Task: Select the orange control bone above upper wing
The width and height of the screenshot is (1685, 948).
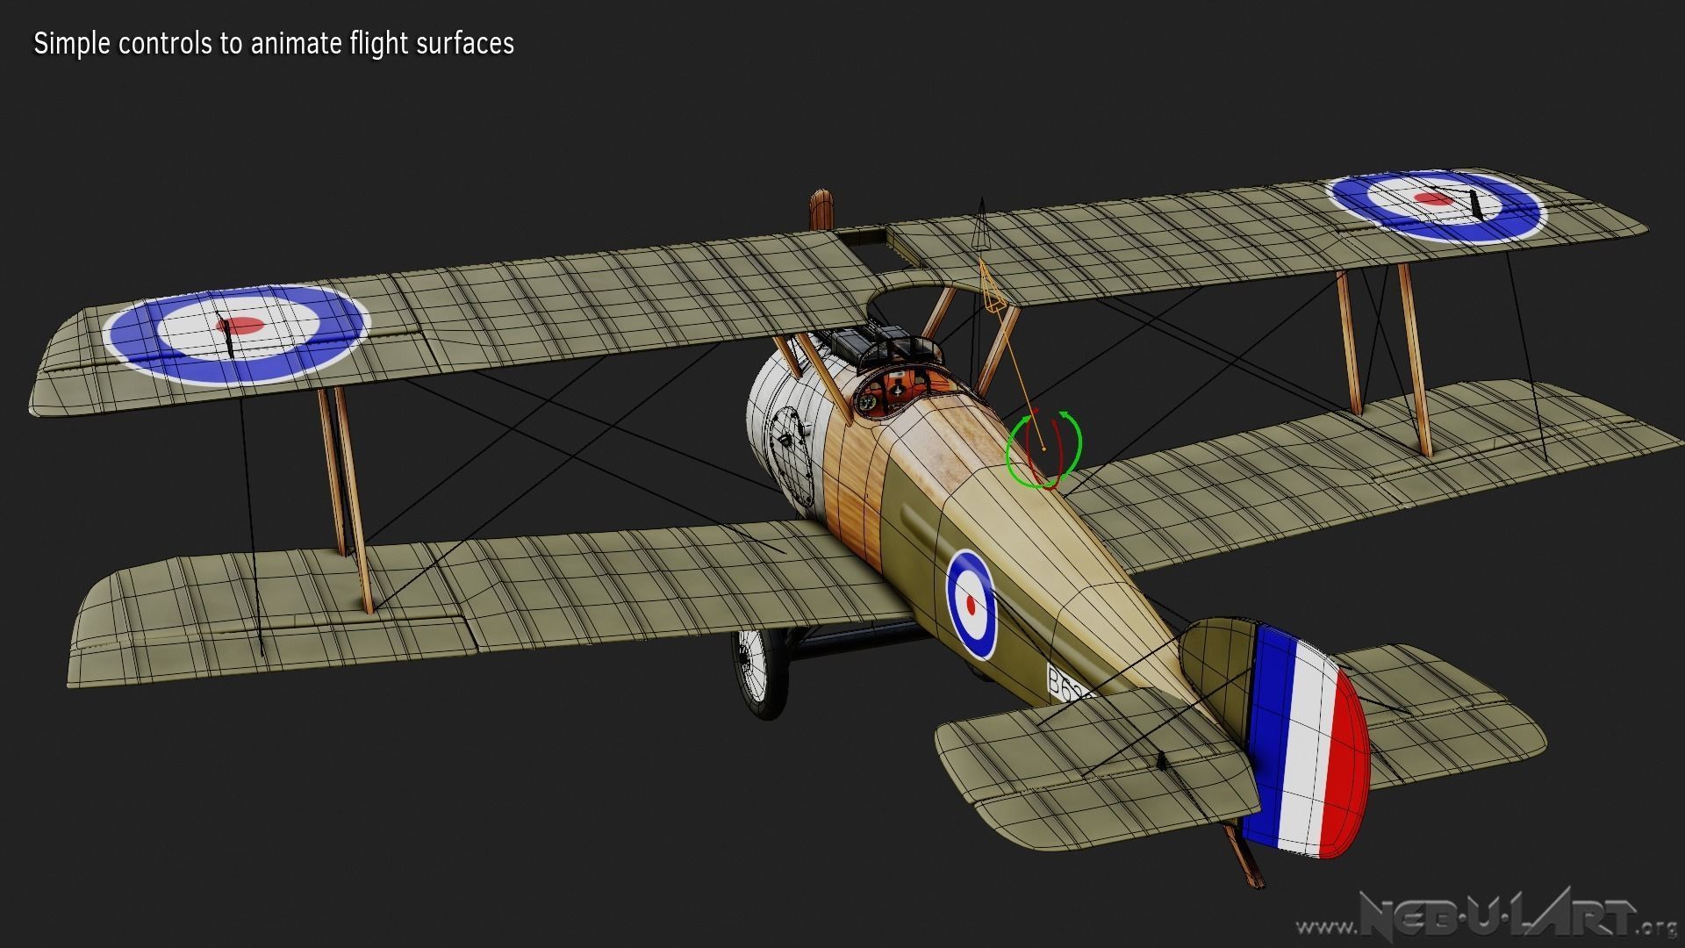Action: point(992,287)
